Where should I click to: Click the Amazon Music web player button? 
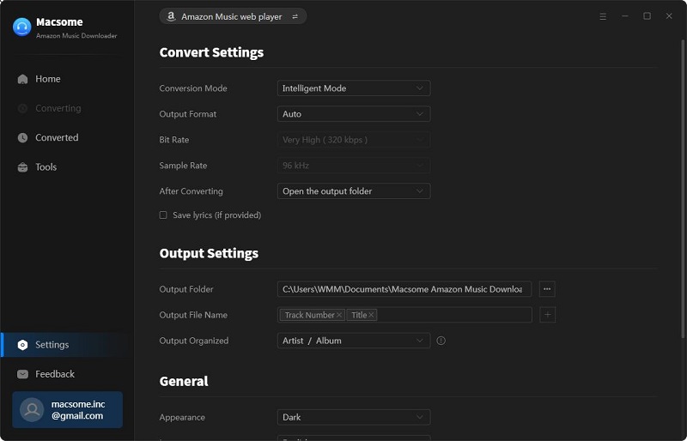pos(233,16)
